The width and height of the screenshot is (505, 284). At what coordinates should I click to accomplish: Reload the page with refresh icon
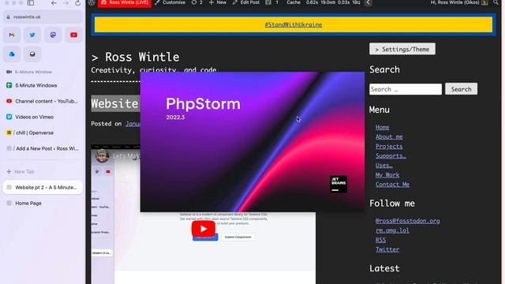pyautogui.click(x=77, y=3)
